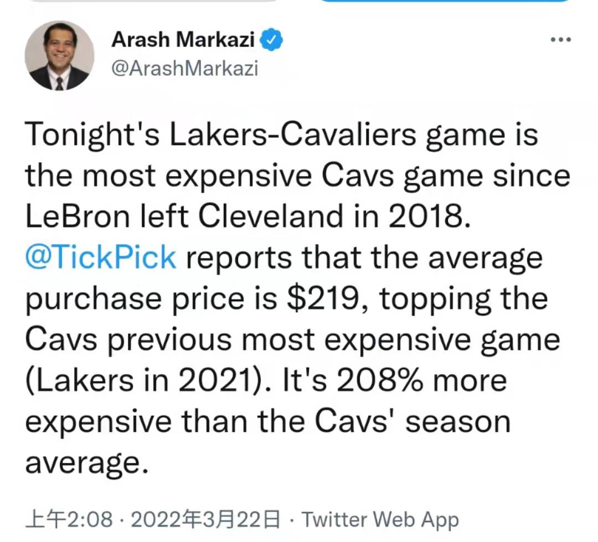Viewport: 598px width, 542px height.
Task: Click the 2022年3月22日 tweet date
Action: [x=205, y=519]
